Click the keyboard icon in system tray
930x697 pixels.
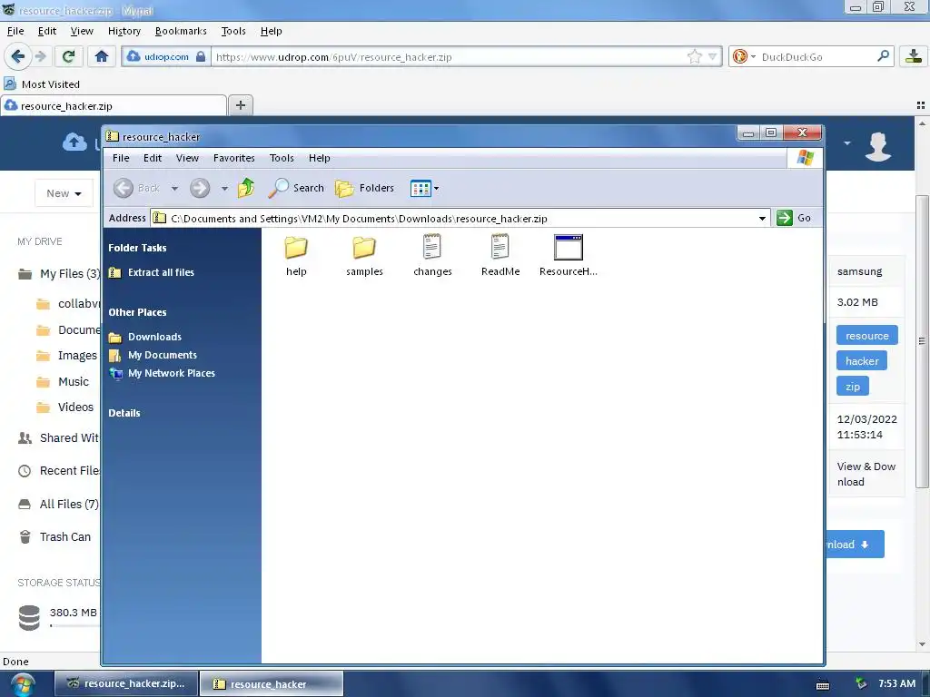[x=823, y=684]
